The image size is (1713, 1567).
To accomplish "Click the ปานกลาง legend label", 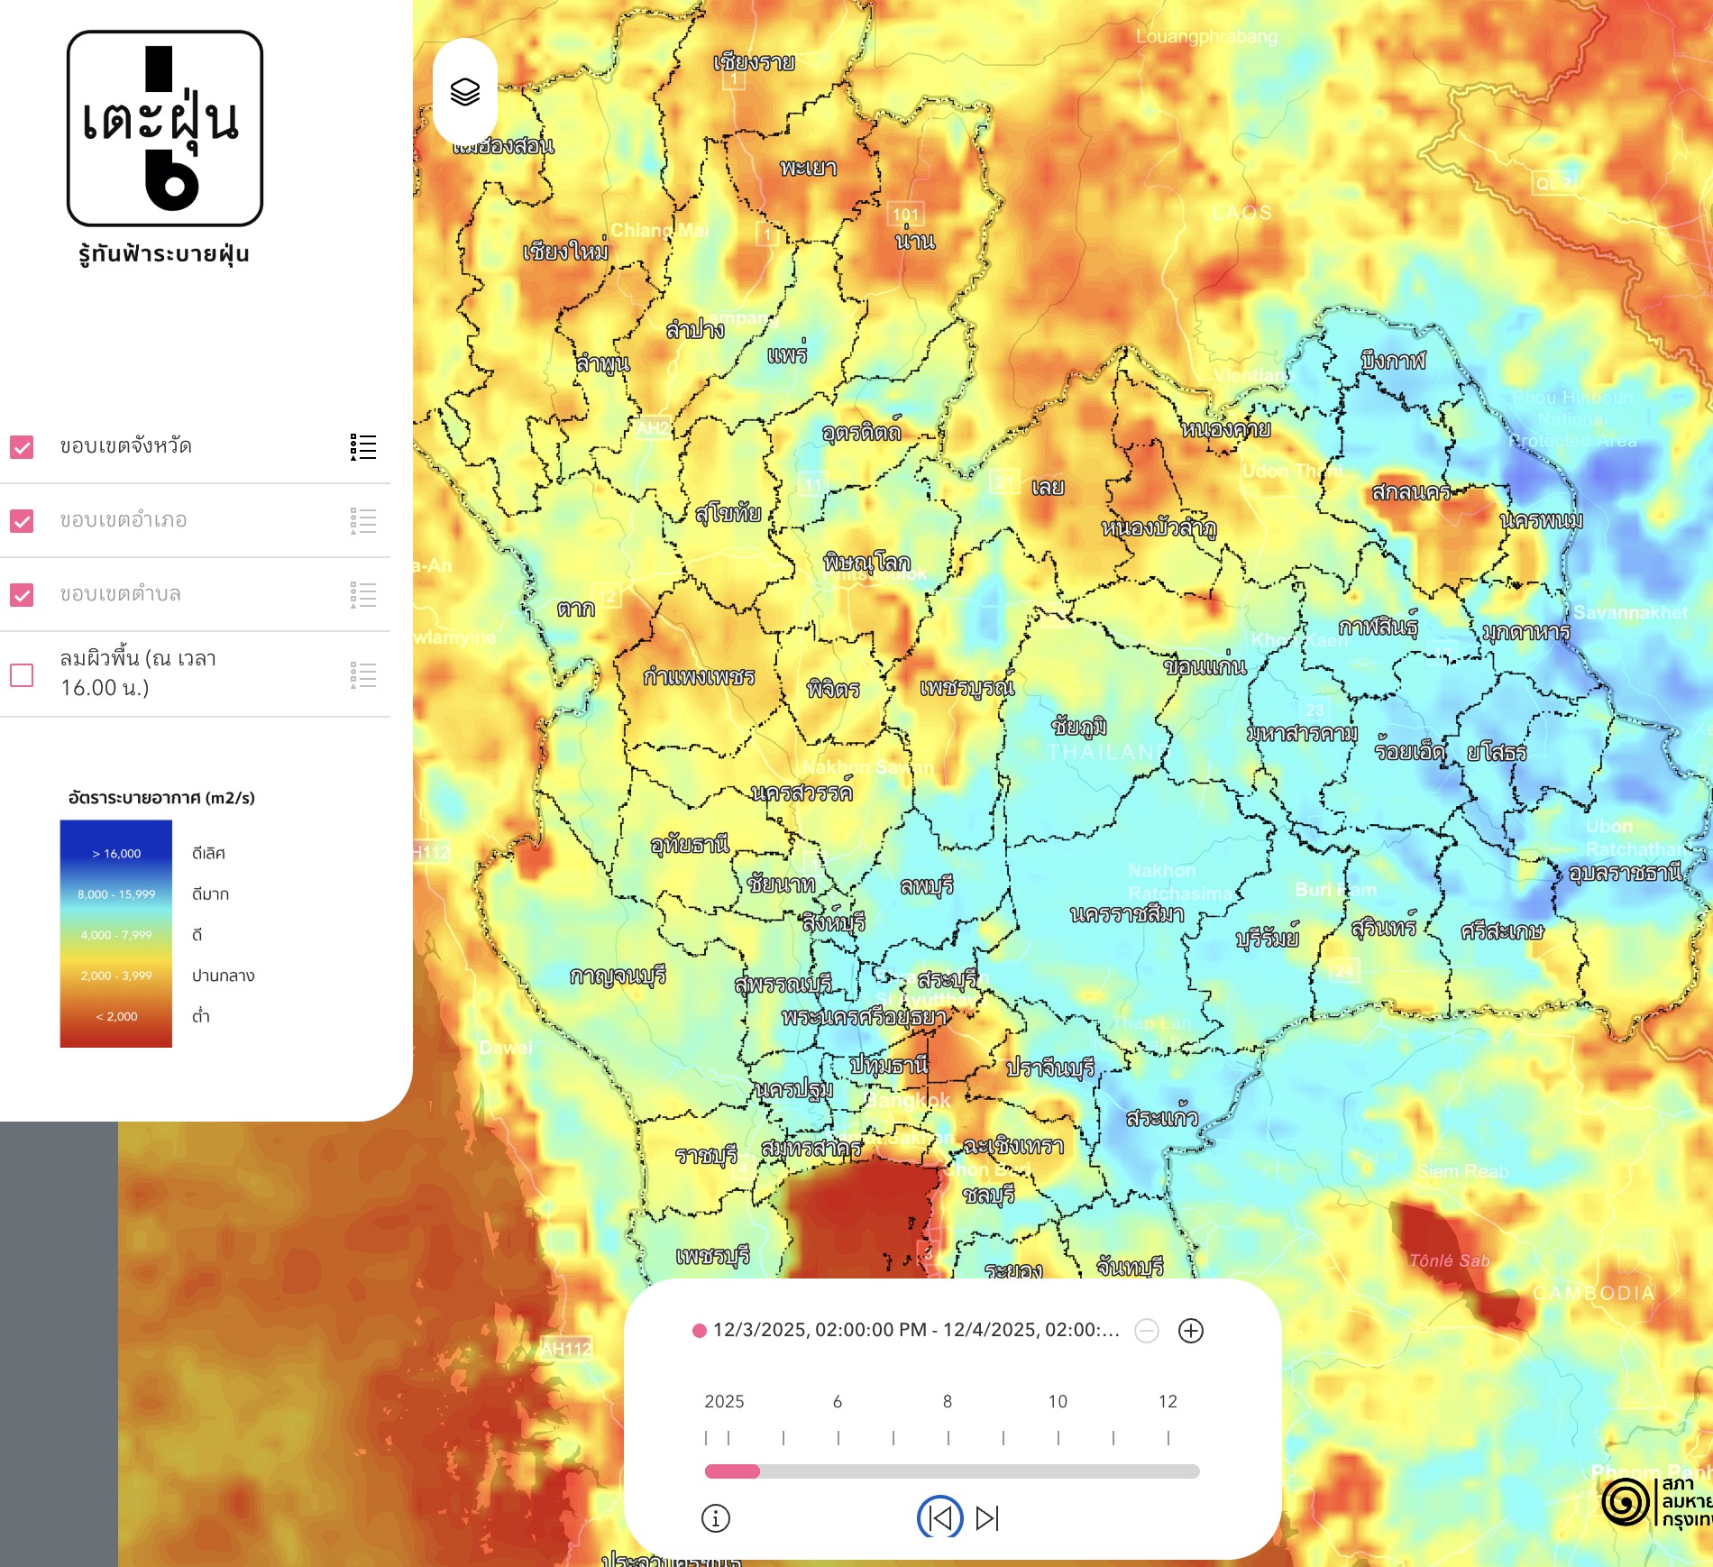I will coord(223,976).
